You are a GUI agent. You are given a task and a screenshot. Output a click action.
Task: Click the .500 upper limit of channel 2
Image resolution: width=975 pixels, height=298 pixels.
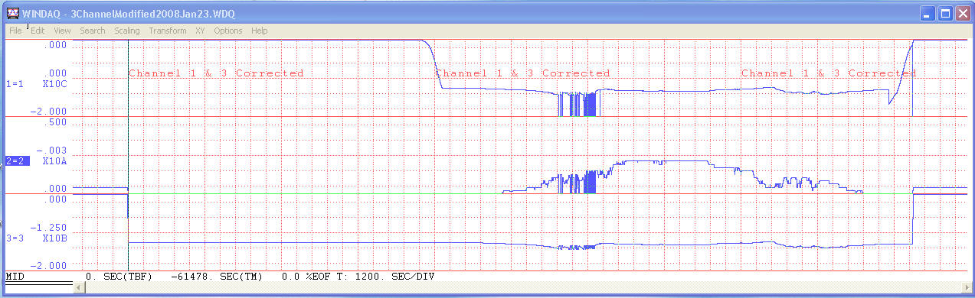[x=57, y=121]
